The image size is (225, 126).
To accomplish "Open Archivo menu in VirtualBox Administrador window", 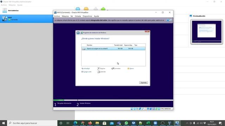I will point(4,5).
